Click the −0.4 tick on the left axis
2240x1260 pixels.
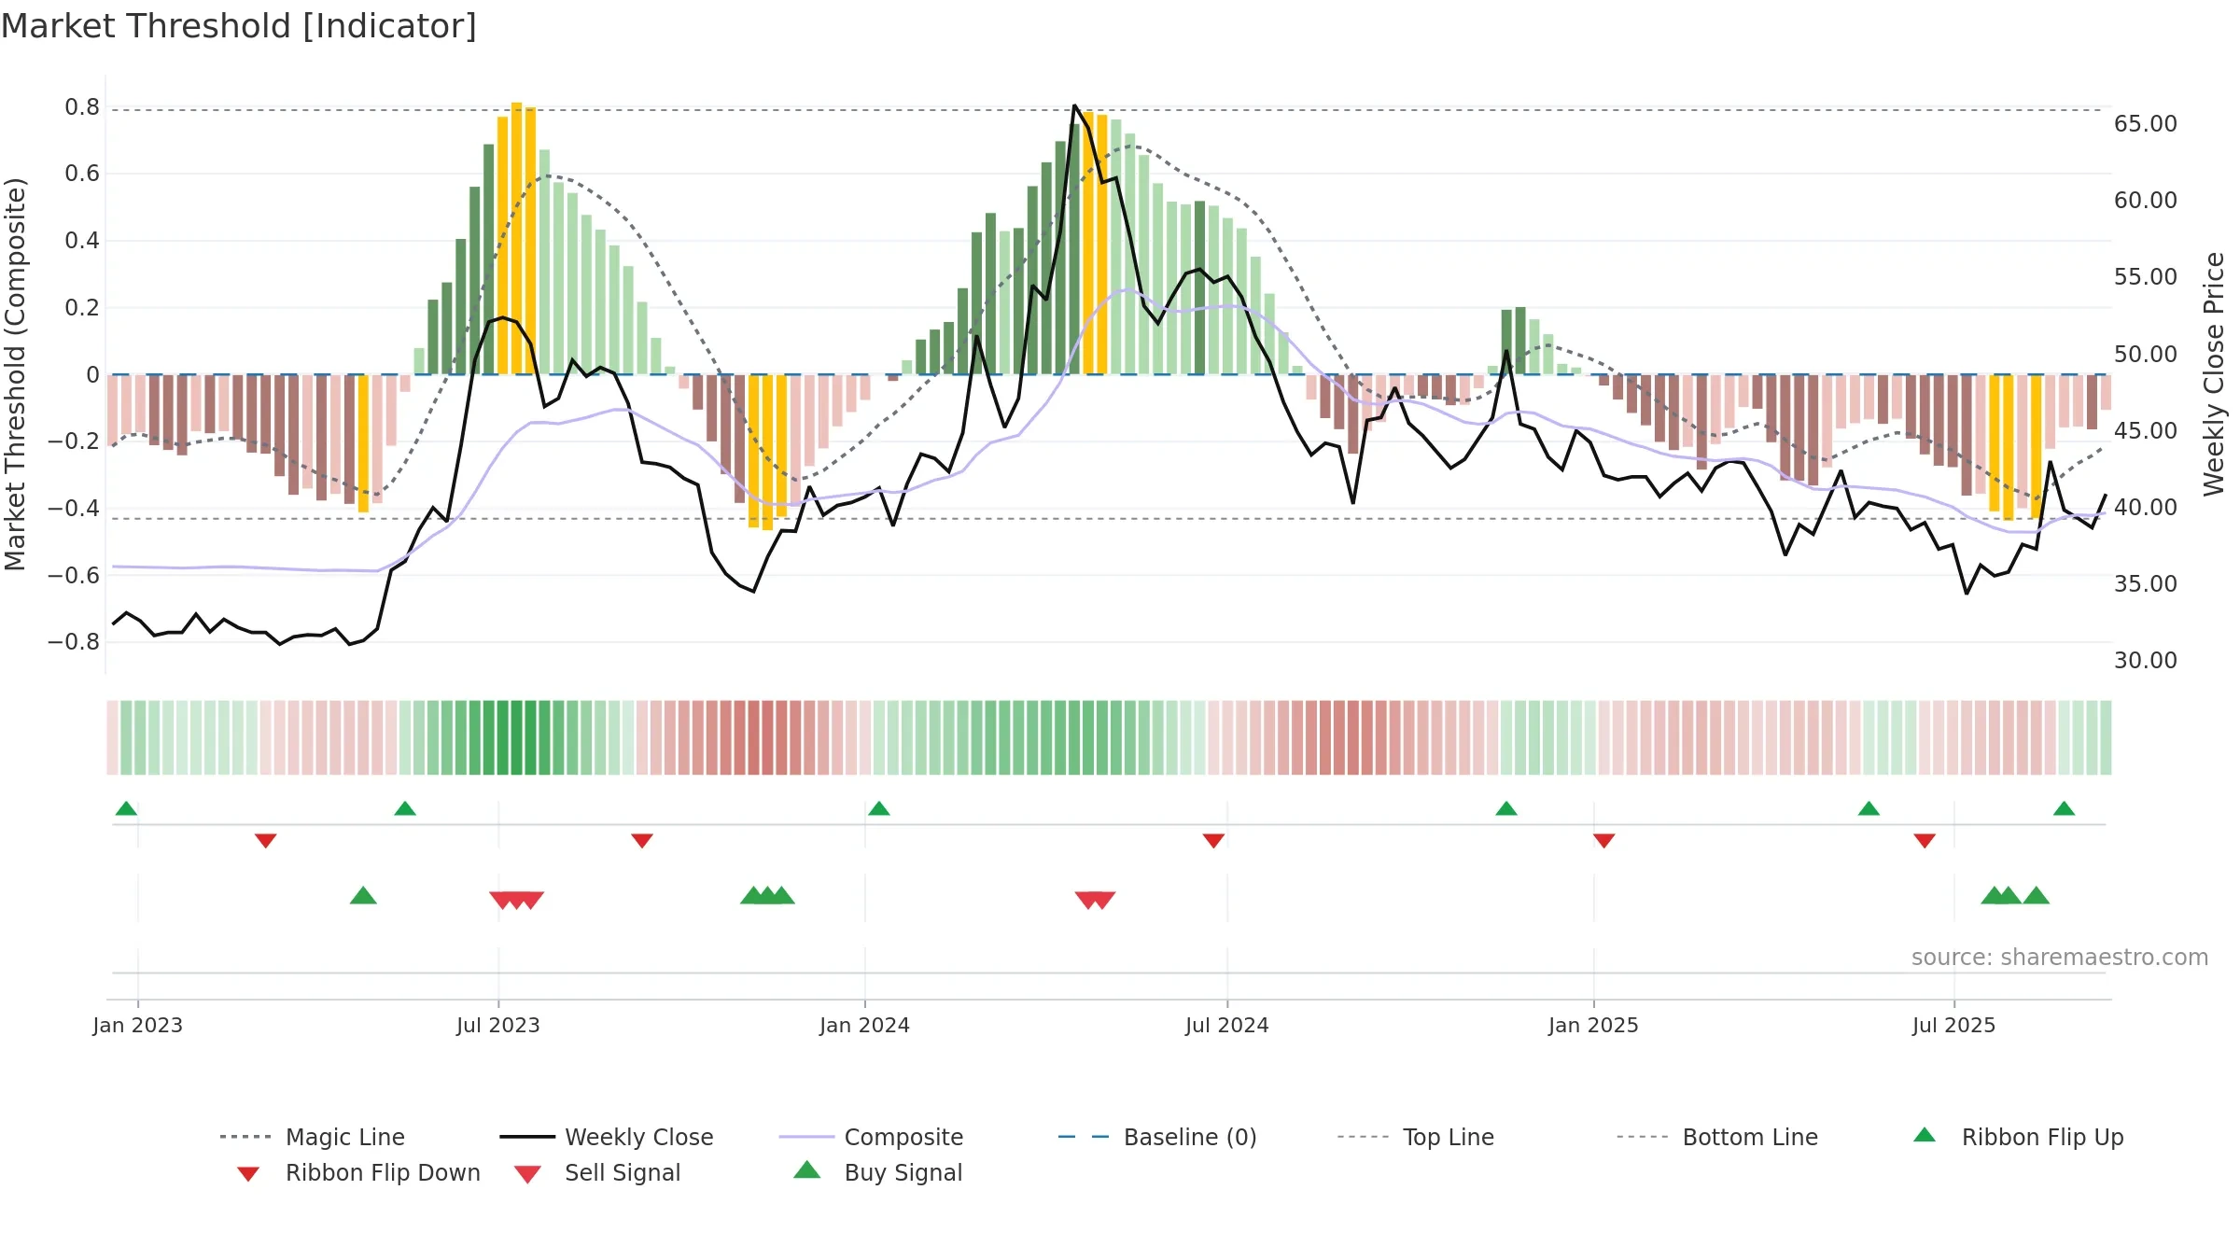point(74,509)
